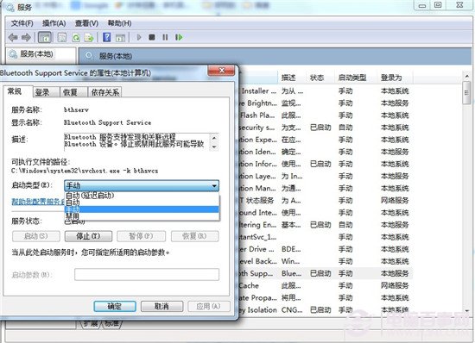This screenshot has width=475, height=343.
Task: Sort by 启动类型 column header
Action: (356, 78)
